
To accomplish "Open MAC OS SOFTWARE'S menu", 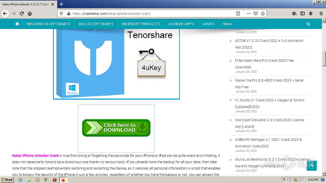I will 96,24.
